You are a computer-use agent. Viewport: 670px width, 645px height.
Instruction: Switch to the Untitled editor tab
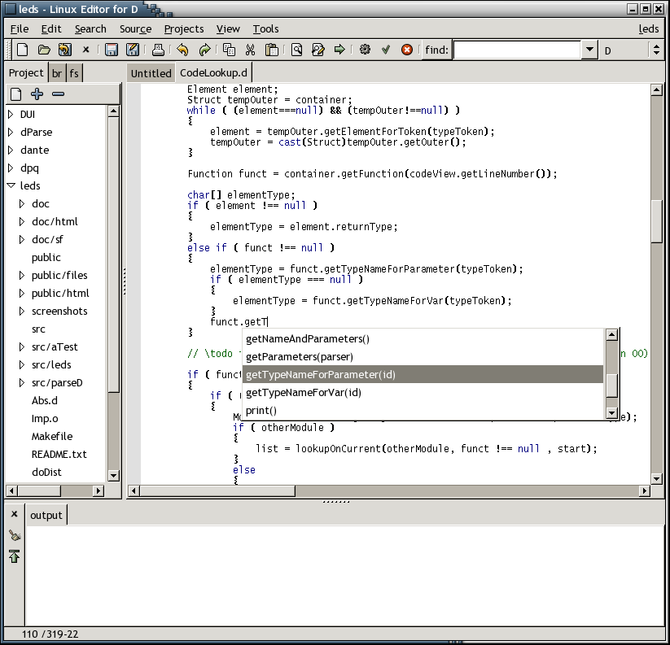tap(151, 73)
